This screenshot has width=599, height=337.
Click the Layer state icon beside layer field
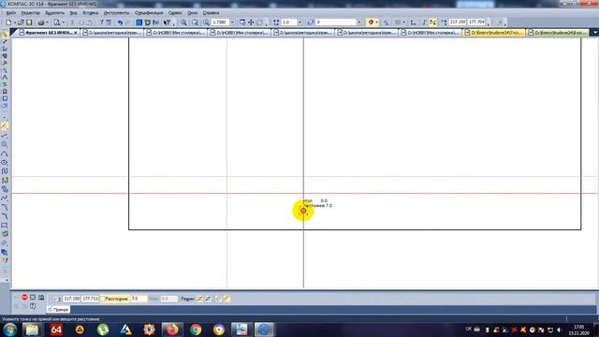[310, 22]
